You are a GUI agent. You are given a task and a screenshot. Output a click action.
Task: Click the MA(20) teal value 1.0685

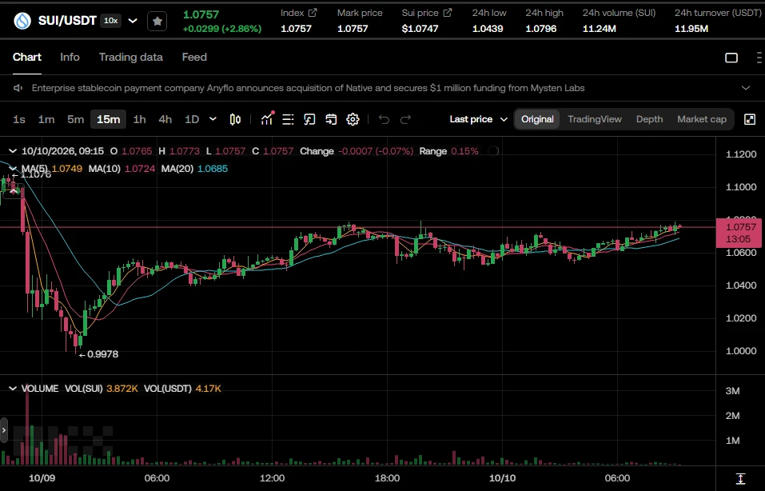point(212,169)
